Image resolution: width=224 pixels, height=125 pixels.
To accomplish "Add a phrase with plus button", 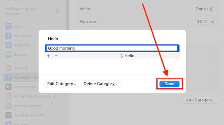I will pyautogui.click(x=49, y=56).
